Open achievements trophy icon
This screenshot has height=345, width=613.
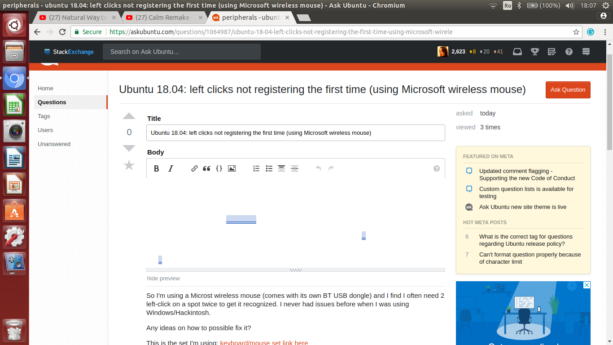(534, 52)
